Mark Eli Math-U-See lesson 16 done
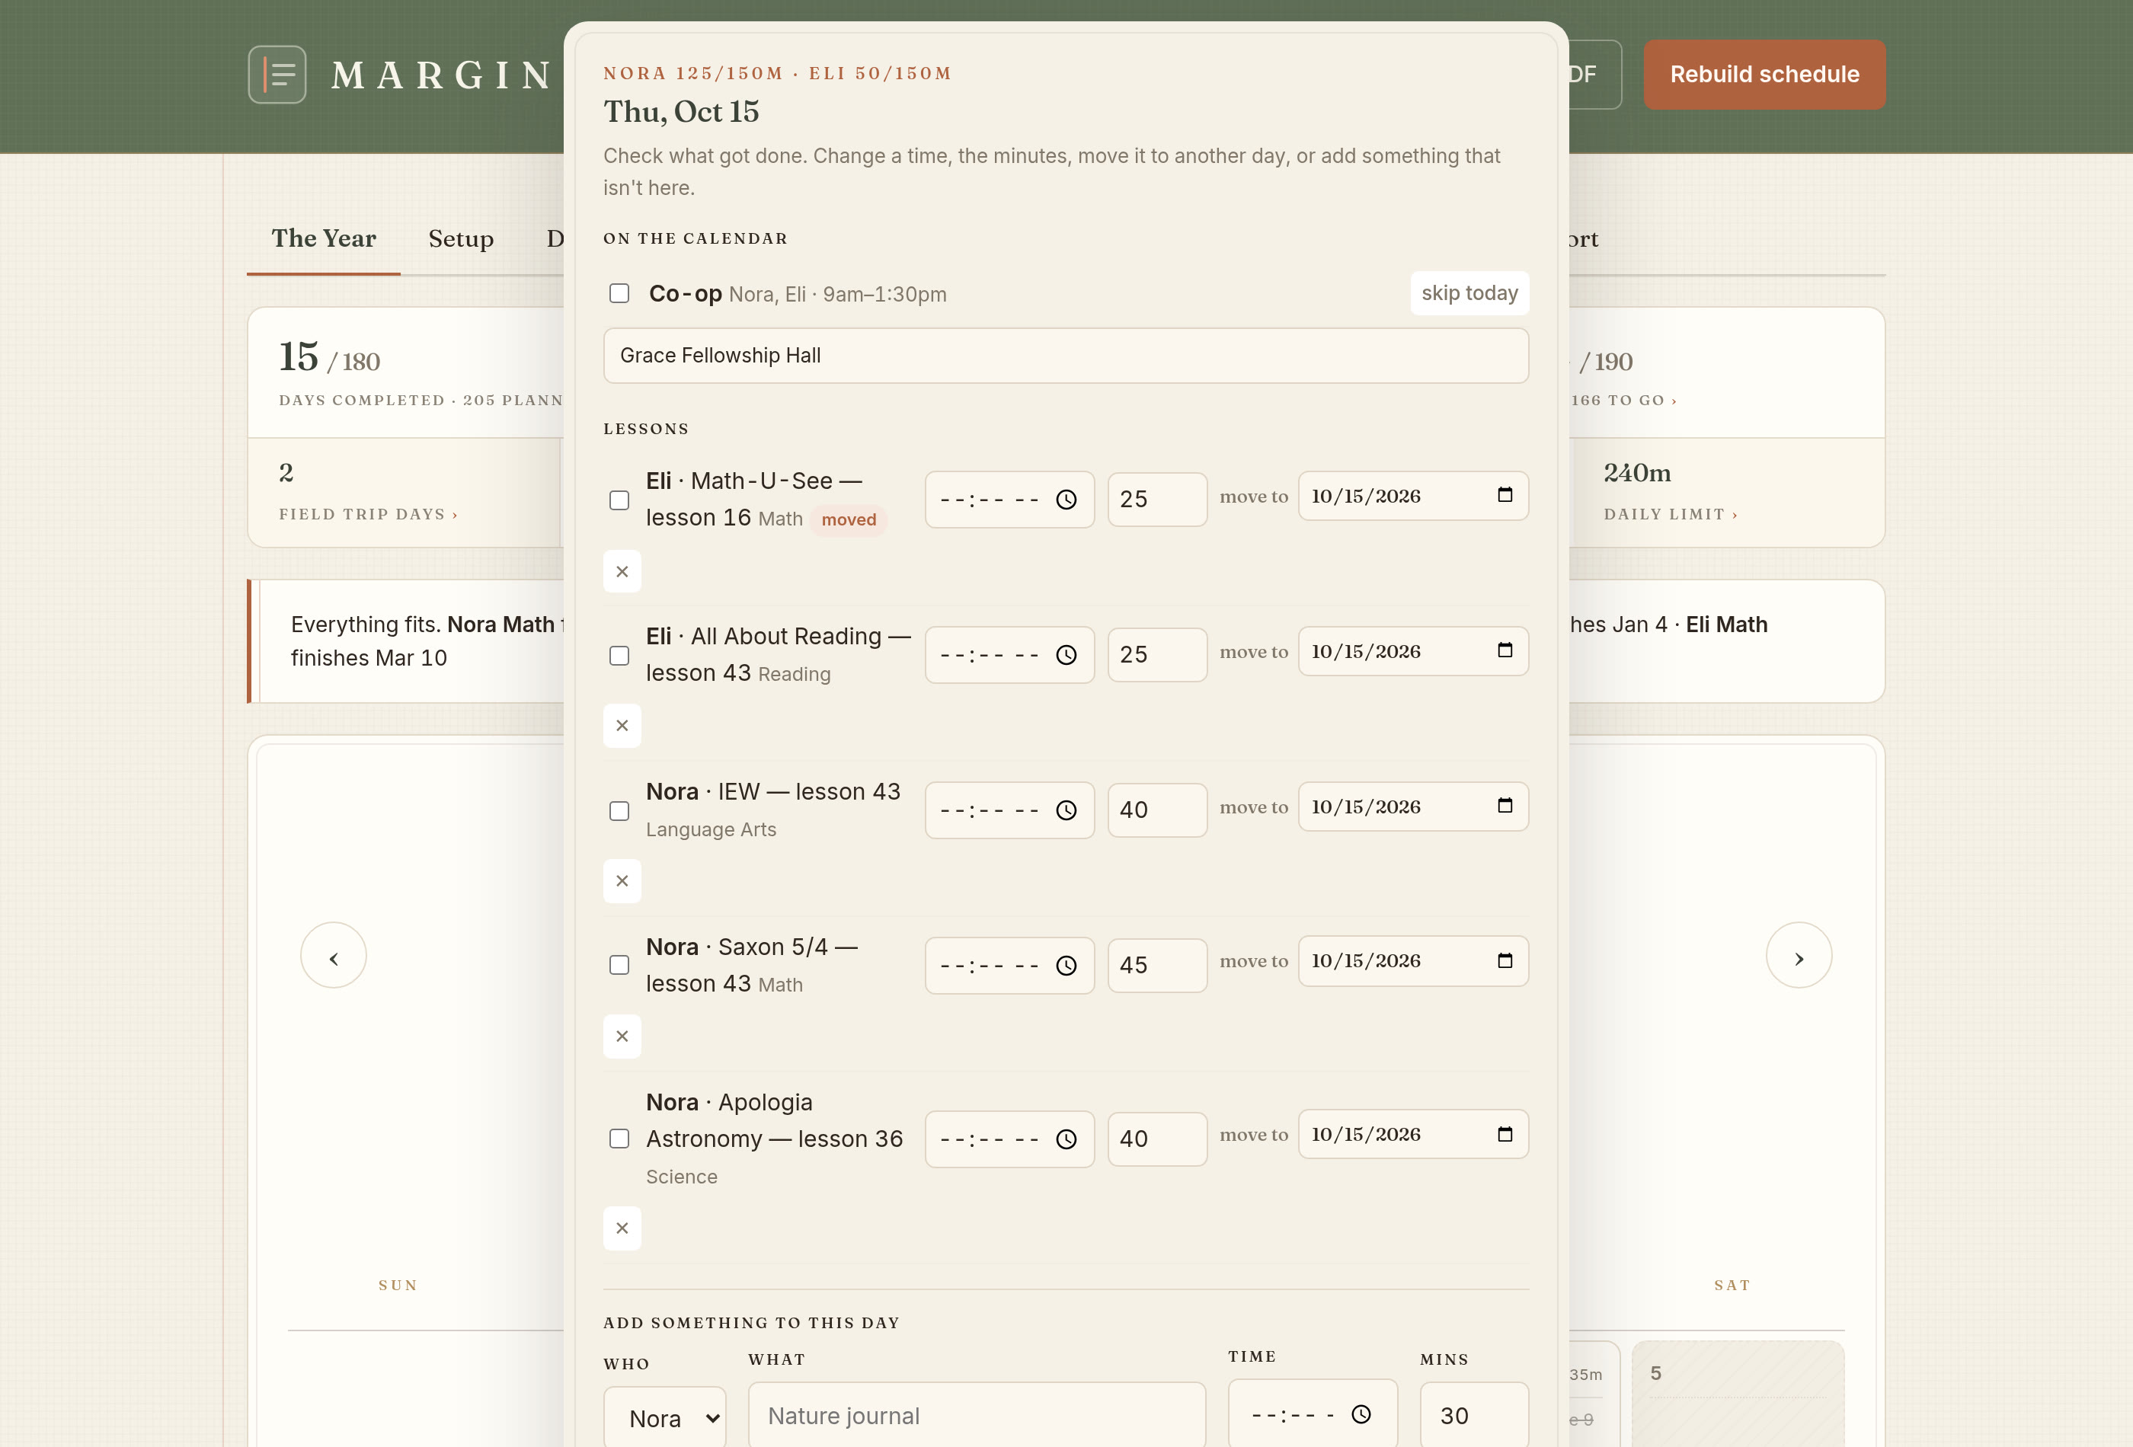The height and width of the screenshot is (1447, 2133). (619, 500)
